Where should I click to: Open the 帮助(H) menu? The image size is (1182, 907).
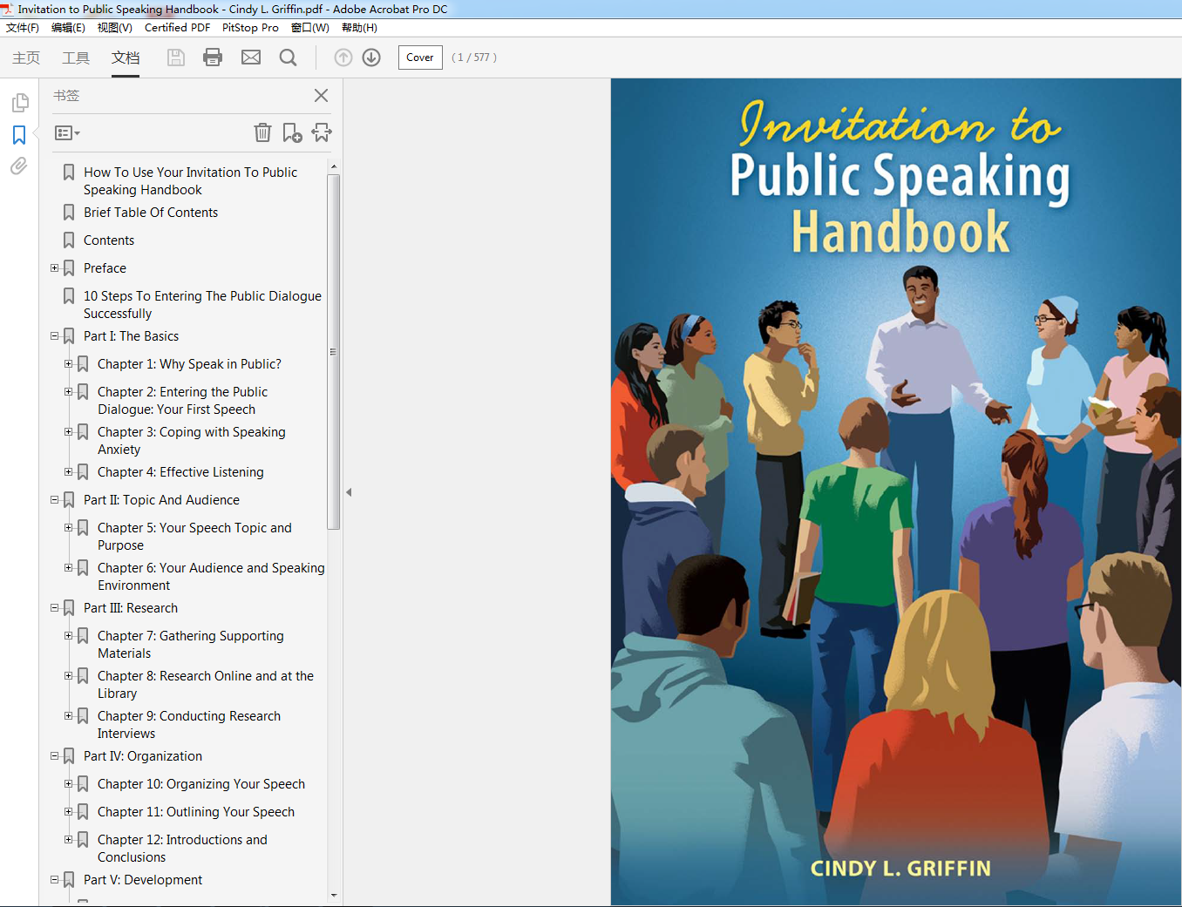[359, 28]
